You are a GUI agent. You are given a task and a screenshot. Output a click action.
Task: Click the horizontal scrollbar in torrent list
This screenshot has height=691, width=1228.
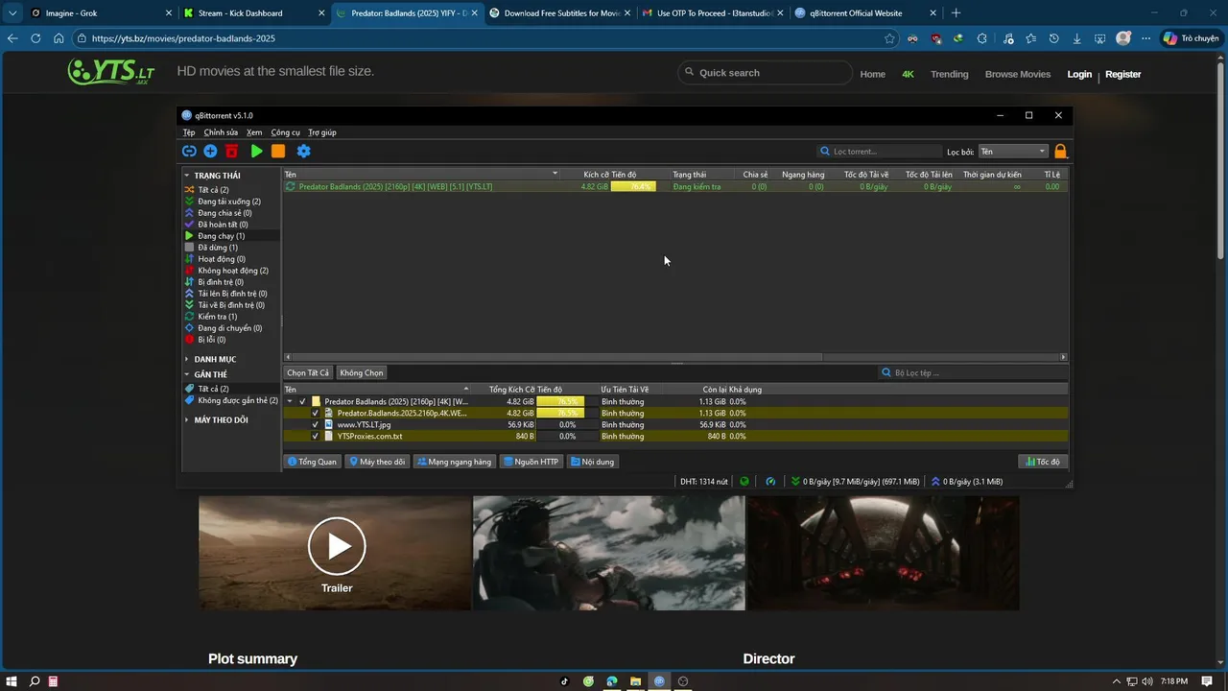[556, 357]
